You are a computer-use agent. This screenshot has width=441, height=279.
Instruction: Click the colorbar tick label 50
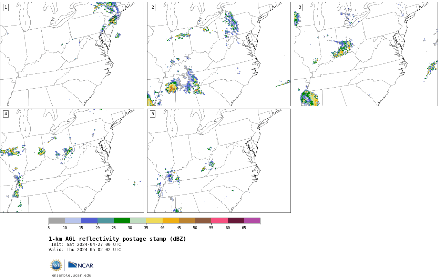point(195,228)
